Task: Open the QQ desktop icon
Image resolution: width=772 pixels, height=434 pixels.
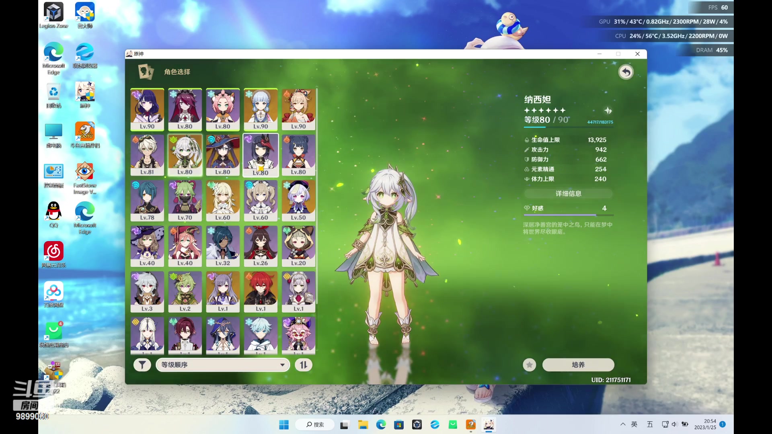Action: tap(53, 215)
